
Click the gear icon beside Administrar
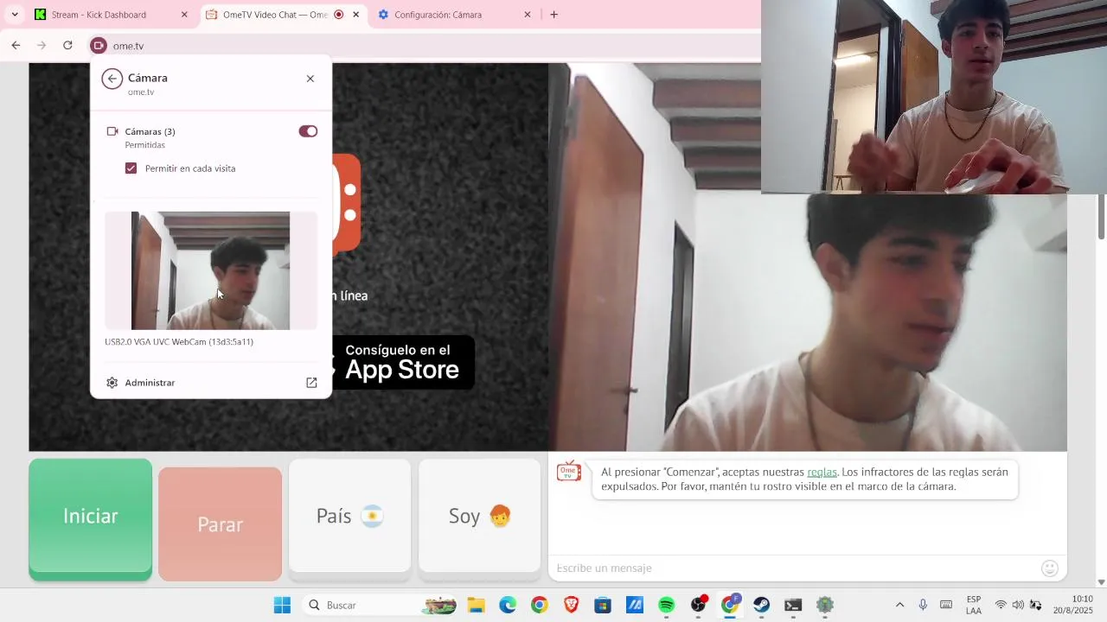pyautogui.click(x=112, y=383)
